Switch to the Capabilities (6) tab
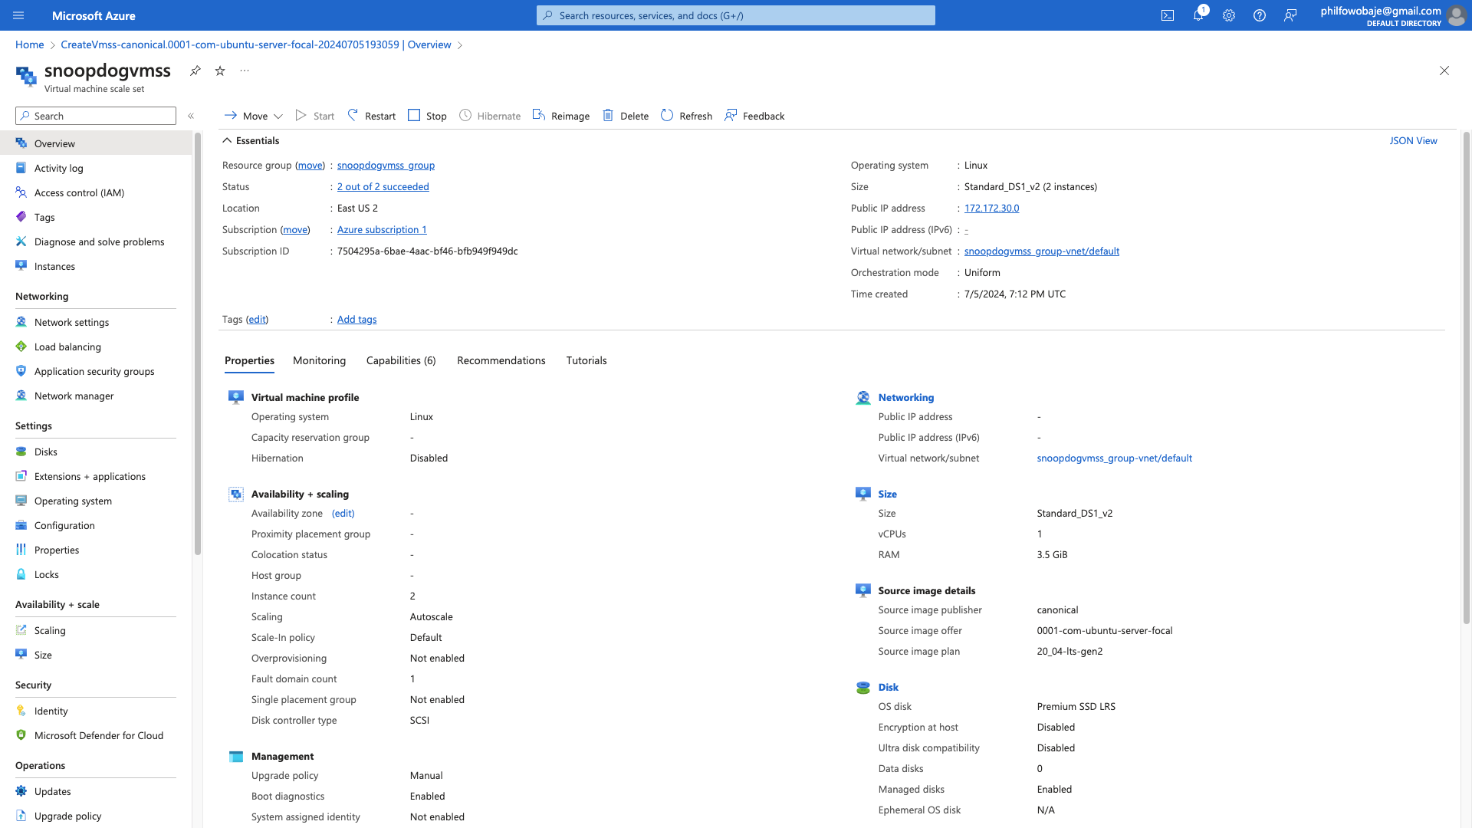The image size is (1472, 828). (x=401, y=360)
